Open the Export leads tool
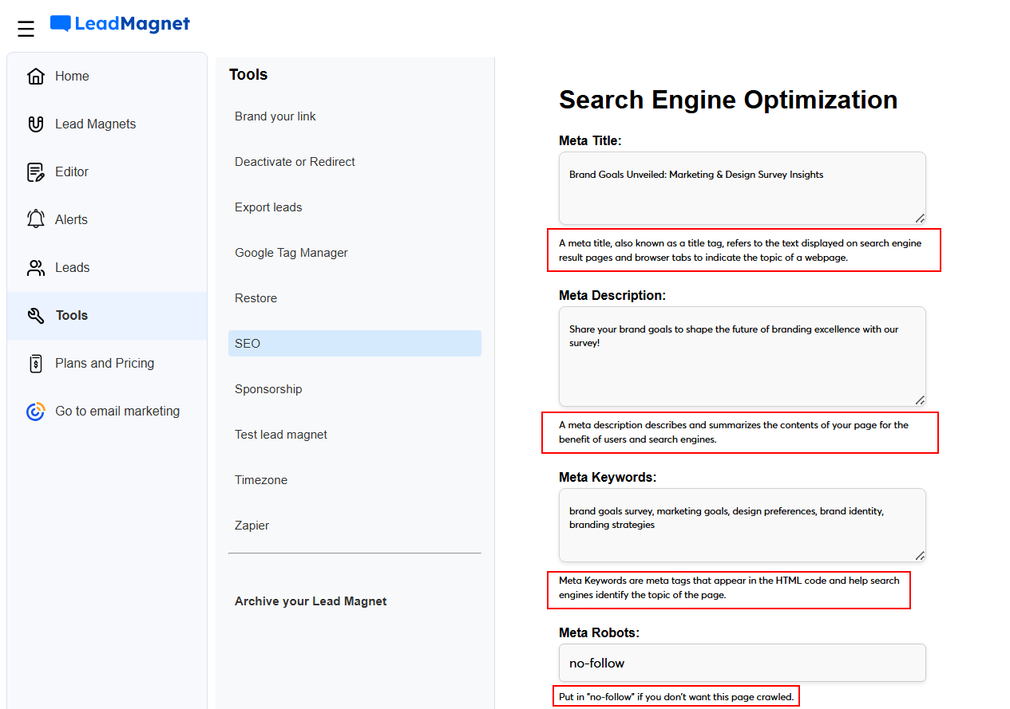Screen dimensions: 1010x709 click(x=268, y=207)
